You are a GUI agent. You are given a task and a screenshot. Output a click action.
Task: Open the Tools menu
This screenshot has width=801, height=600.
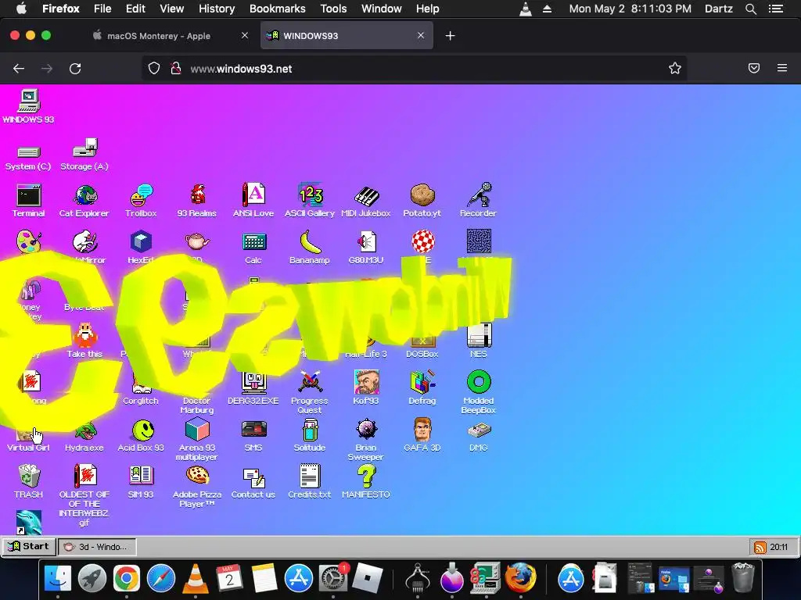click(333, 9)
